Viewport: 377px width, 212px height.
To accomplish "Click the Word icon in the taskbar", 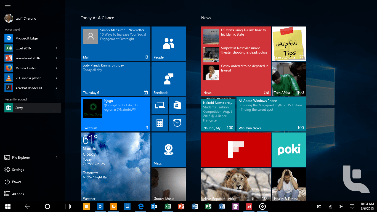I will click(x=195, y=206).
